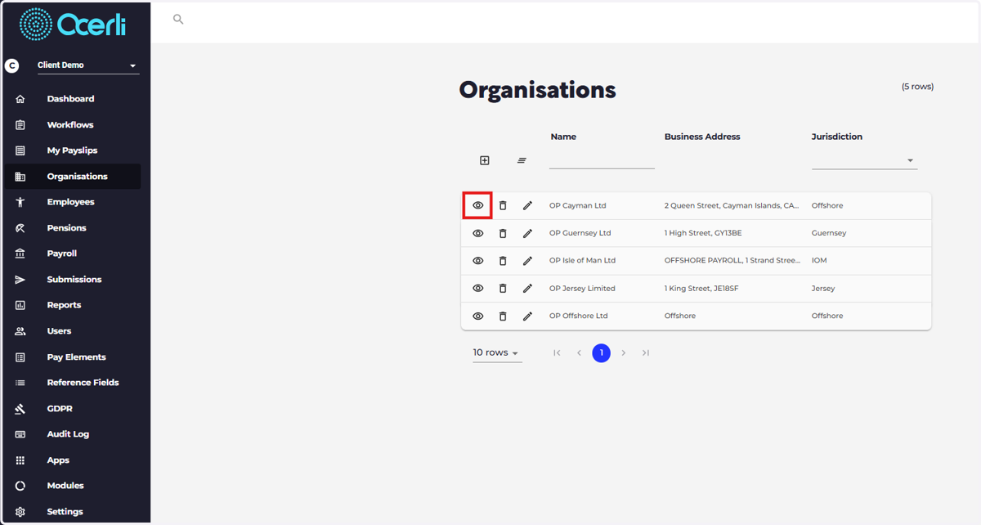
Task: Select Organisations in the sidebar
Action: (x=73, y=177)
